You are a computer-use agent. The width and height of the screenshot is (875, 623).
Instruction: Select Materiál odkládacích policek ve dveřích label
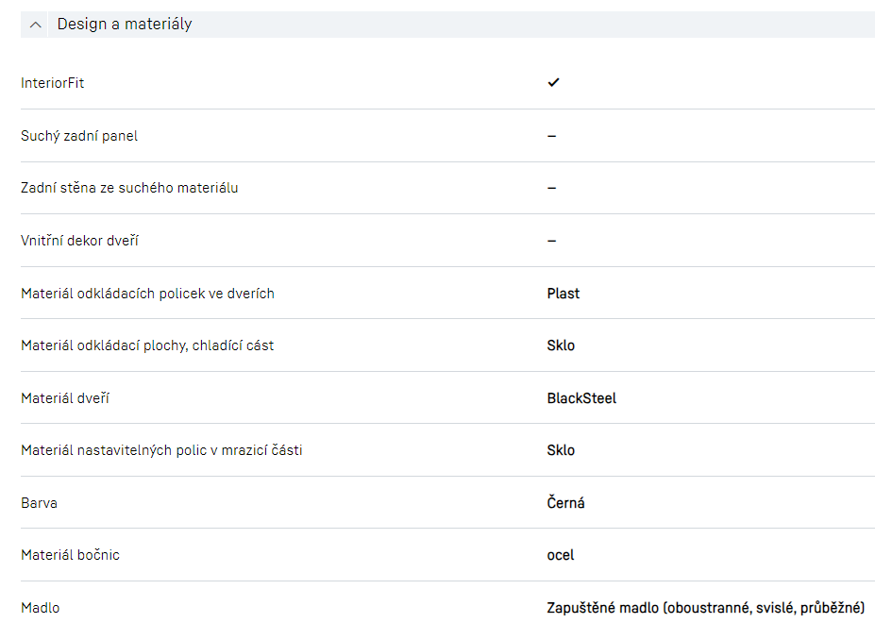pos(147,294)
